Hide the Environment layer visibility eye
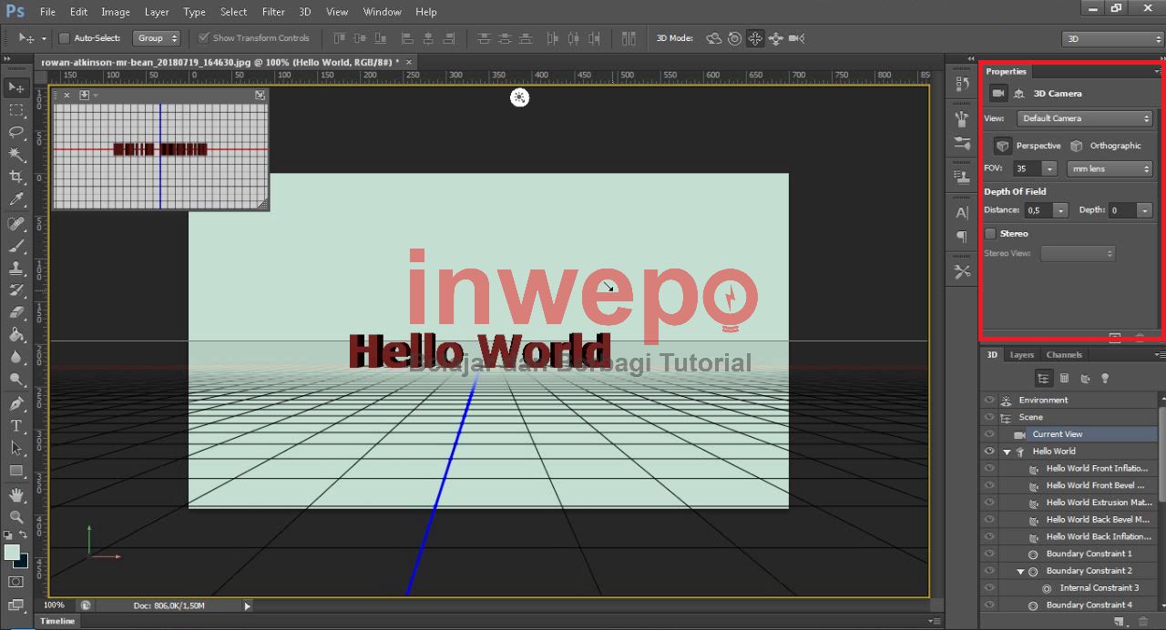 tap(988, 400)
